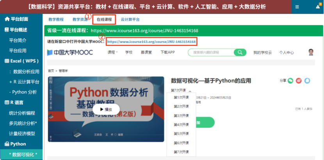324x160 pixels.
Task: Open the icourse163 MOOC course link
Action: pyautogui.click(x=151, y=42)
